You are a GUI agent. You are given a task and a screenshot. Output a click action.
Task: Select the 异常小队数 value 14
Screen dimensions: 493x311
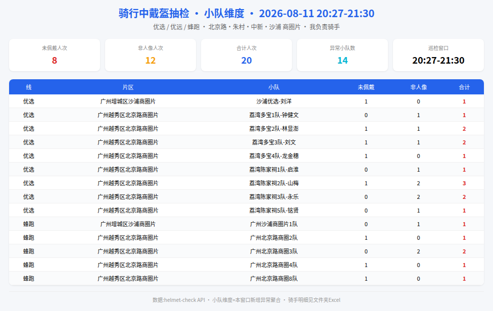[342, 60]
